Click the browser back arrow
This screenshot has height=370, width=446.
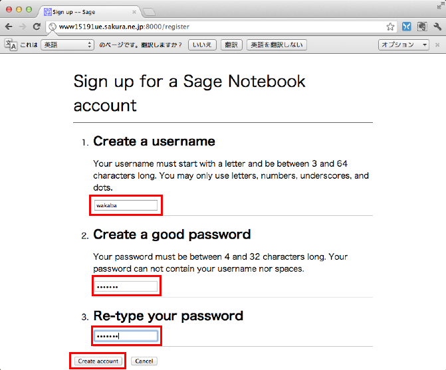pyautogui.click(x=9, y=27)
